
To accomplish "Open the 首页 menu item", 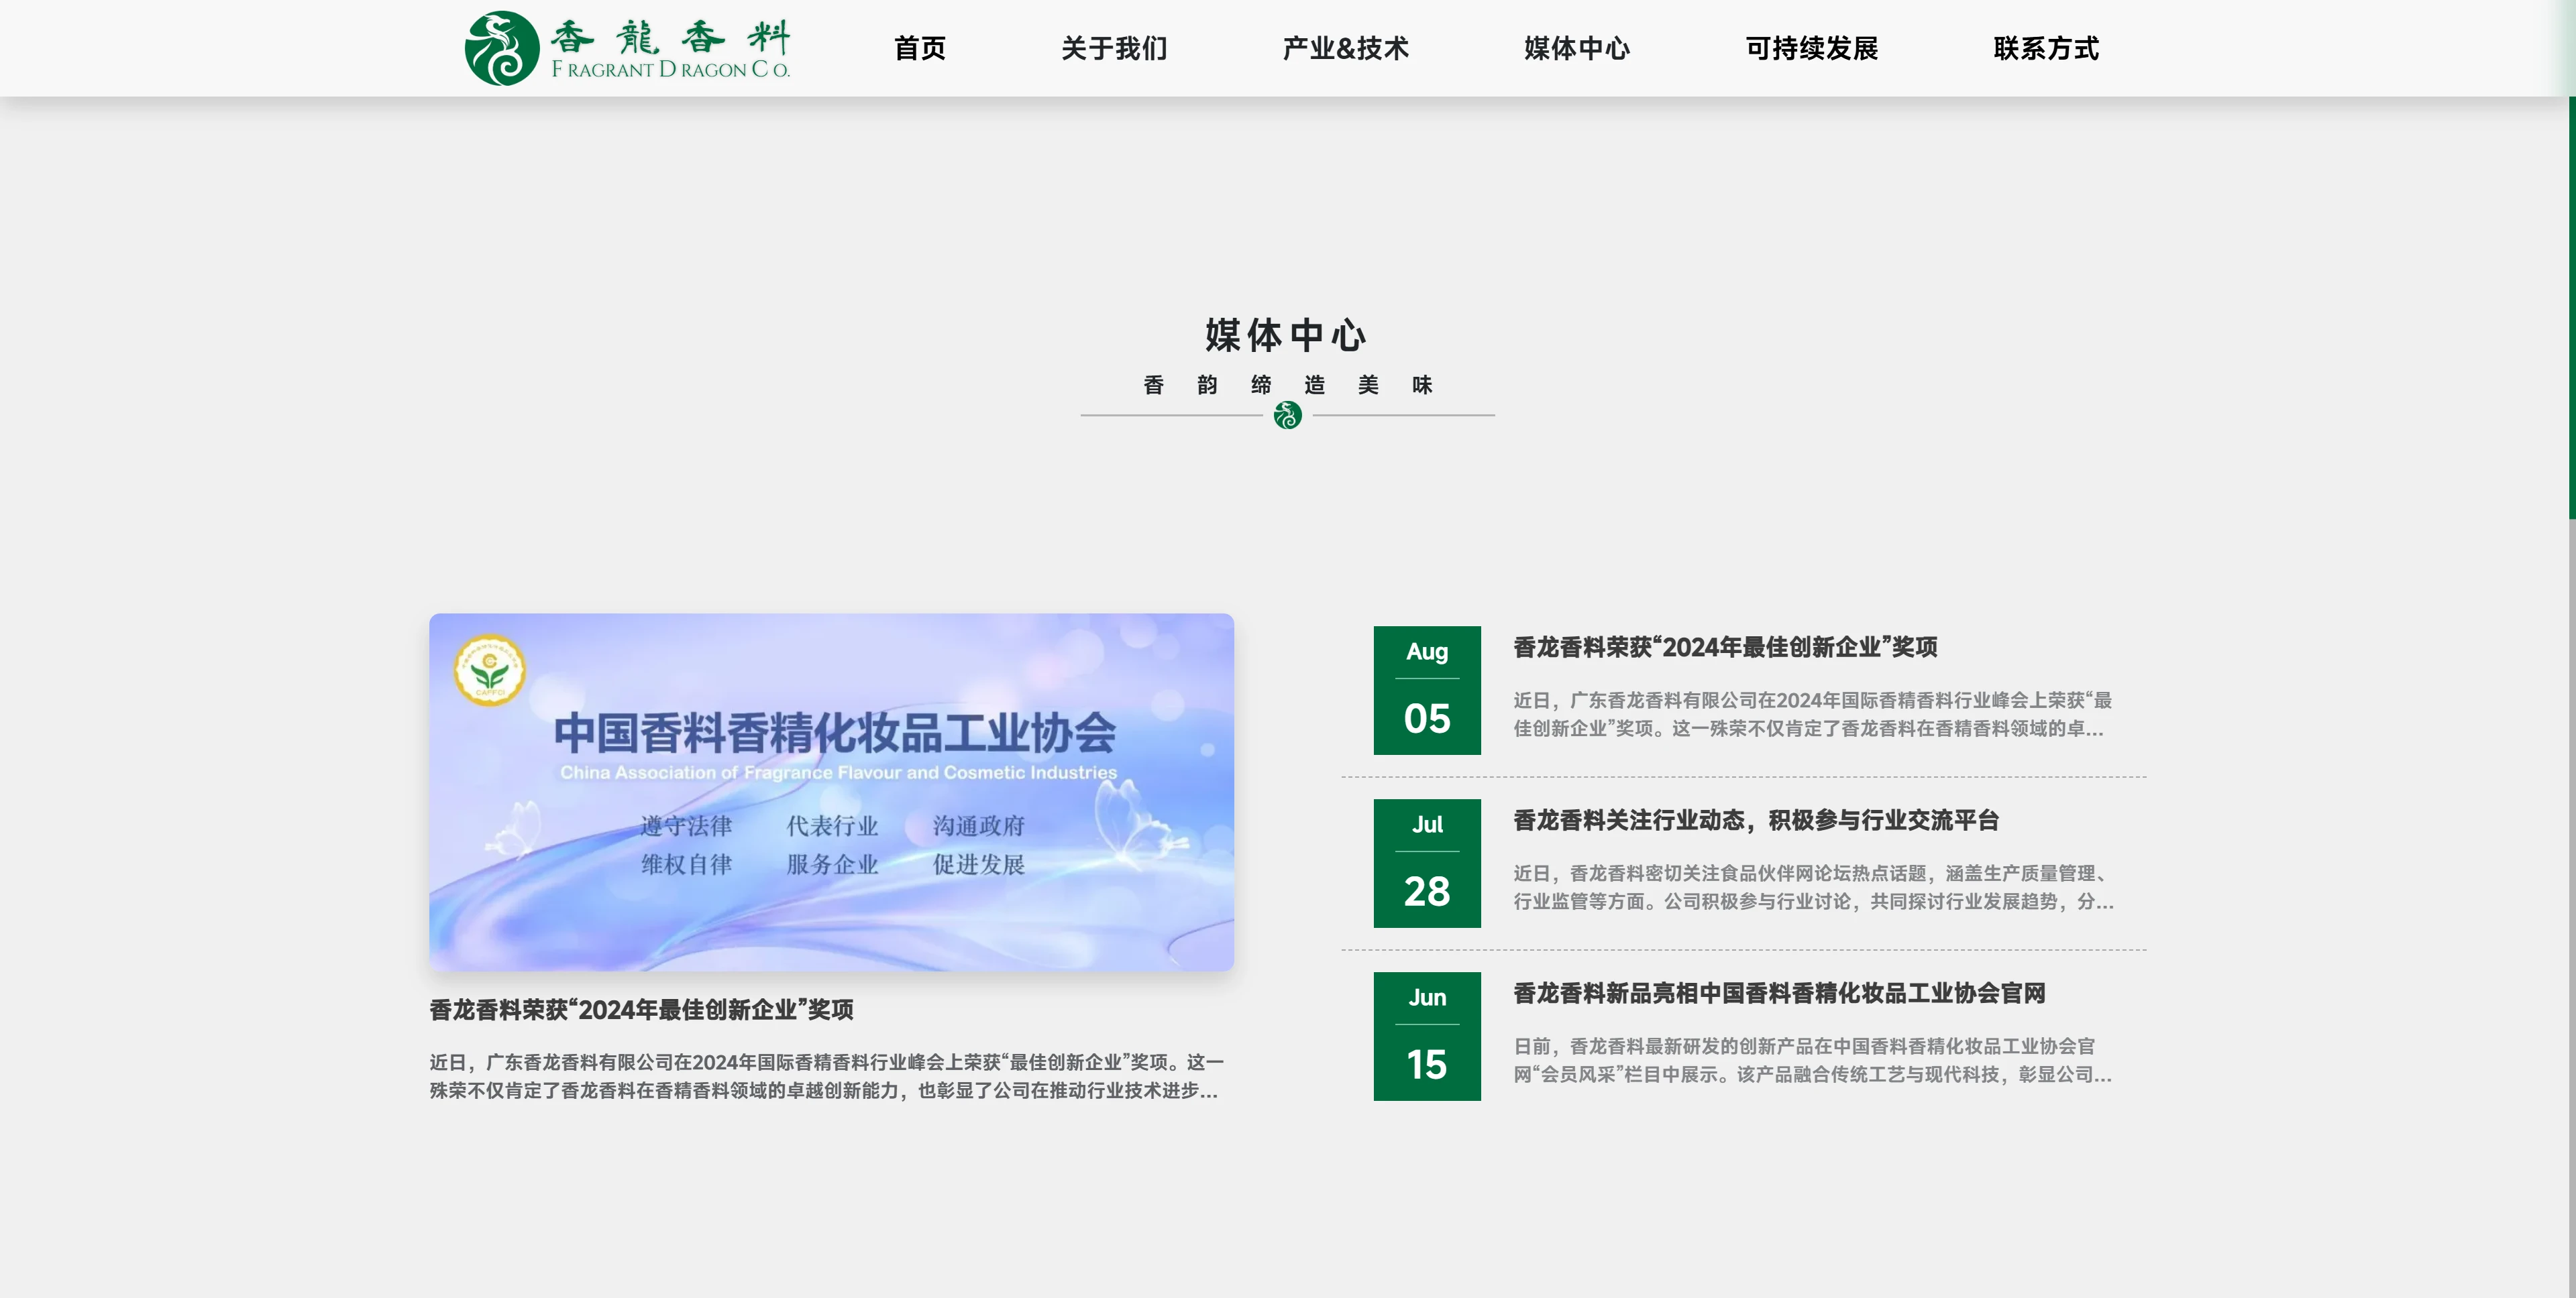I will click(919, 48).
